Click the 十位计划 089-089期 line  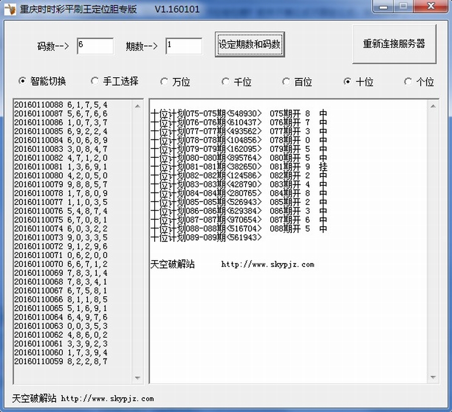(x=206, y=238)
